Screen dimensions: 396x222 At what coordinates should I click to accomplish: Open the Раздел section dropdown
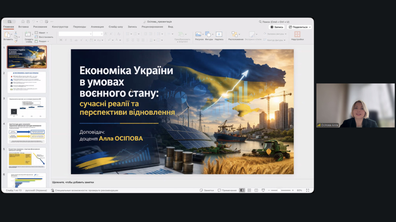pos(42,41)
